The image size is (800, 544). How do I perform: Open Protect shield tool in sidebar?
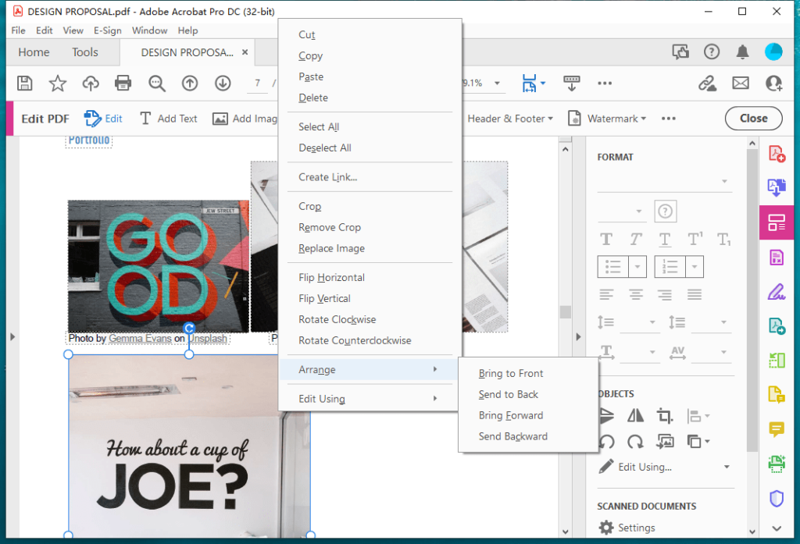click(777, 498)
